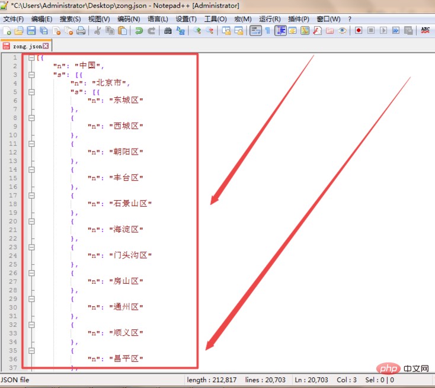
Task: Collapse the fold marker at line 8
Action: 31,118
